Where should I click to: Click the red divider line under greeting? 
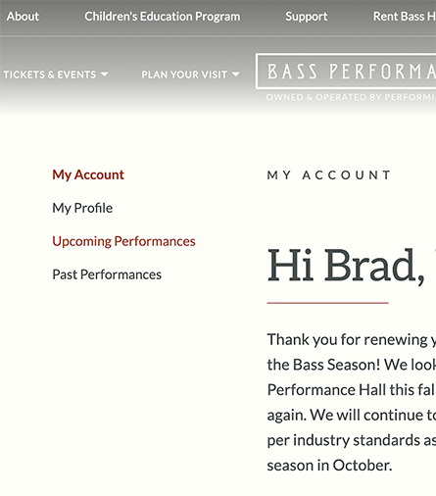coord(327,303)
